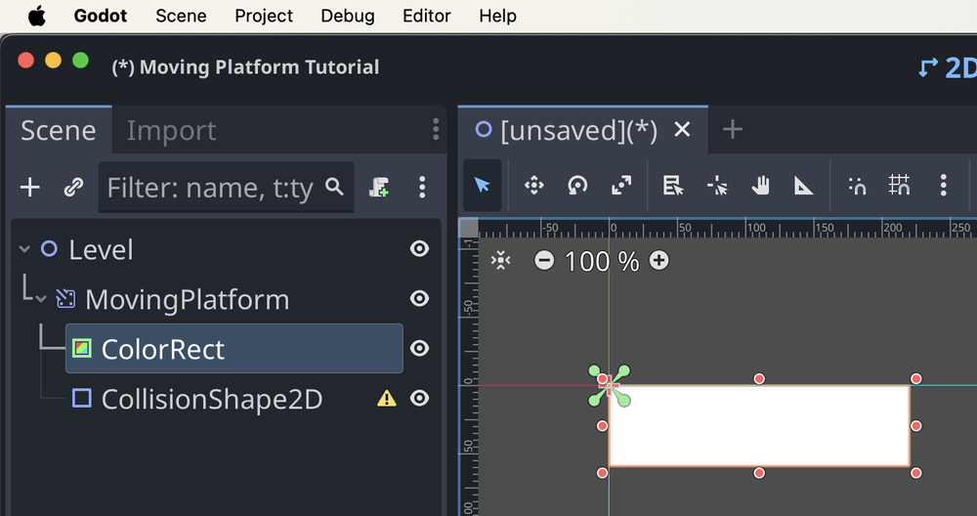Open snapping options menu
The width and height of the screenshot is (977, 516).
coord(944,185)
